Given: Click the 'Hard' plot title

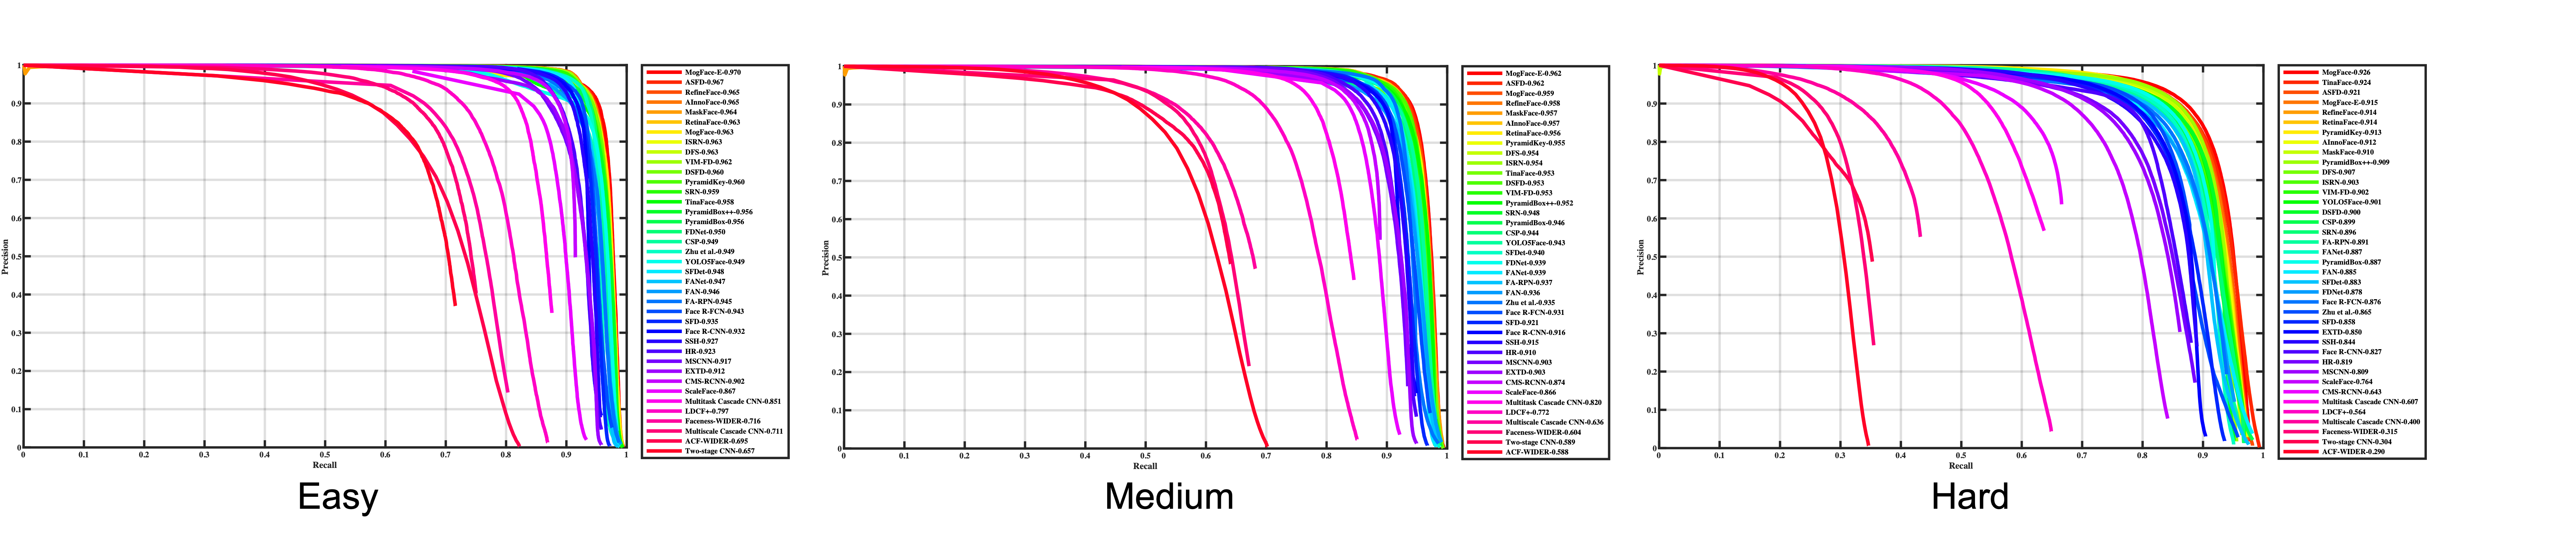Looking at the screenshot, I should pyautogui.click(x=1970, y=497).
